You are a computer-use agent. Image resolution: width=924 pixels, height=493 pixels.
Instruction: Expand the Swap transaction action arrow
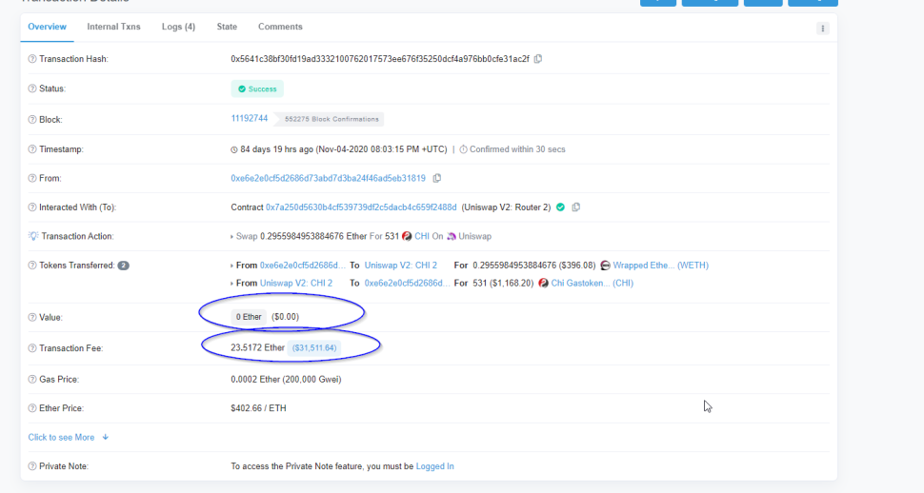point(231,237)
